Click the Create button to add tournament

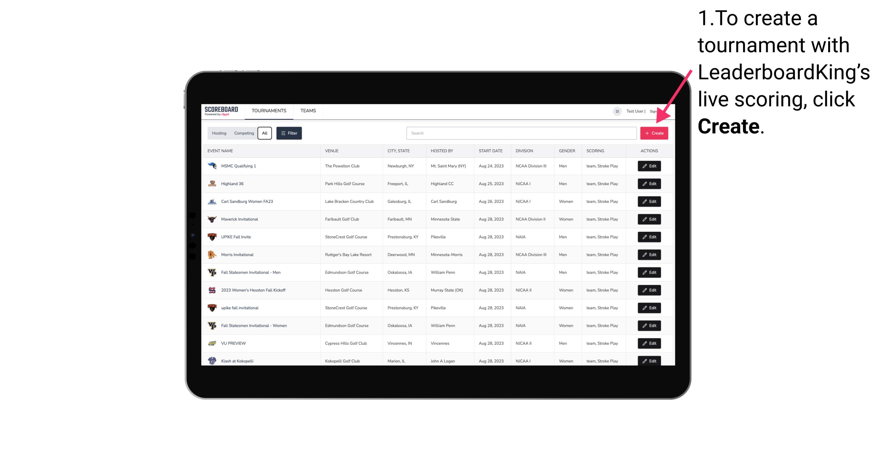[x=654, y=133]
